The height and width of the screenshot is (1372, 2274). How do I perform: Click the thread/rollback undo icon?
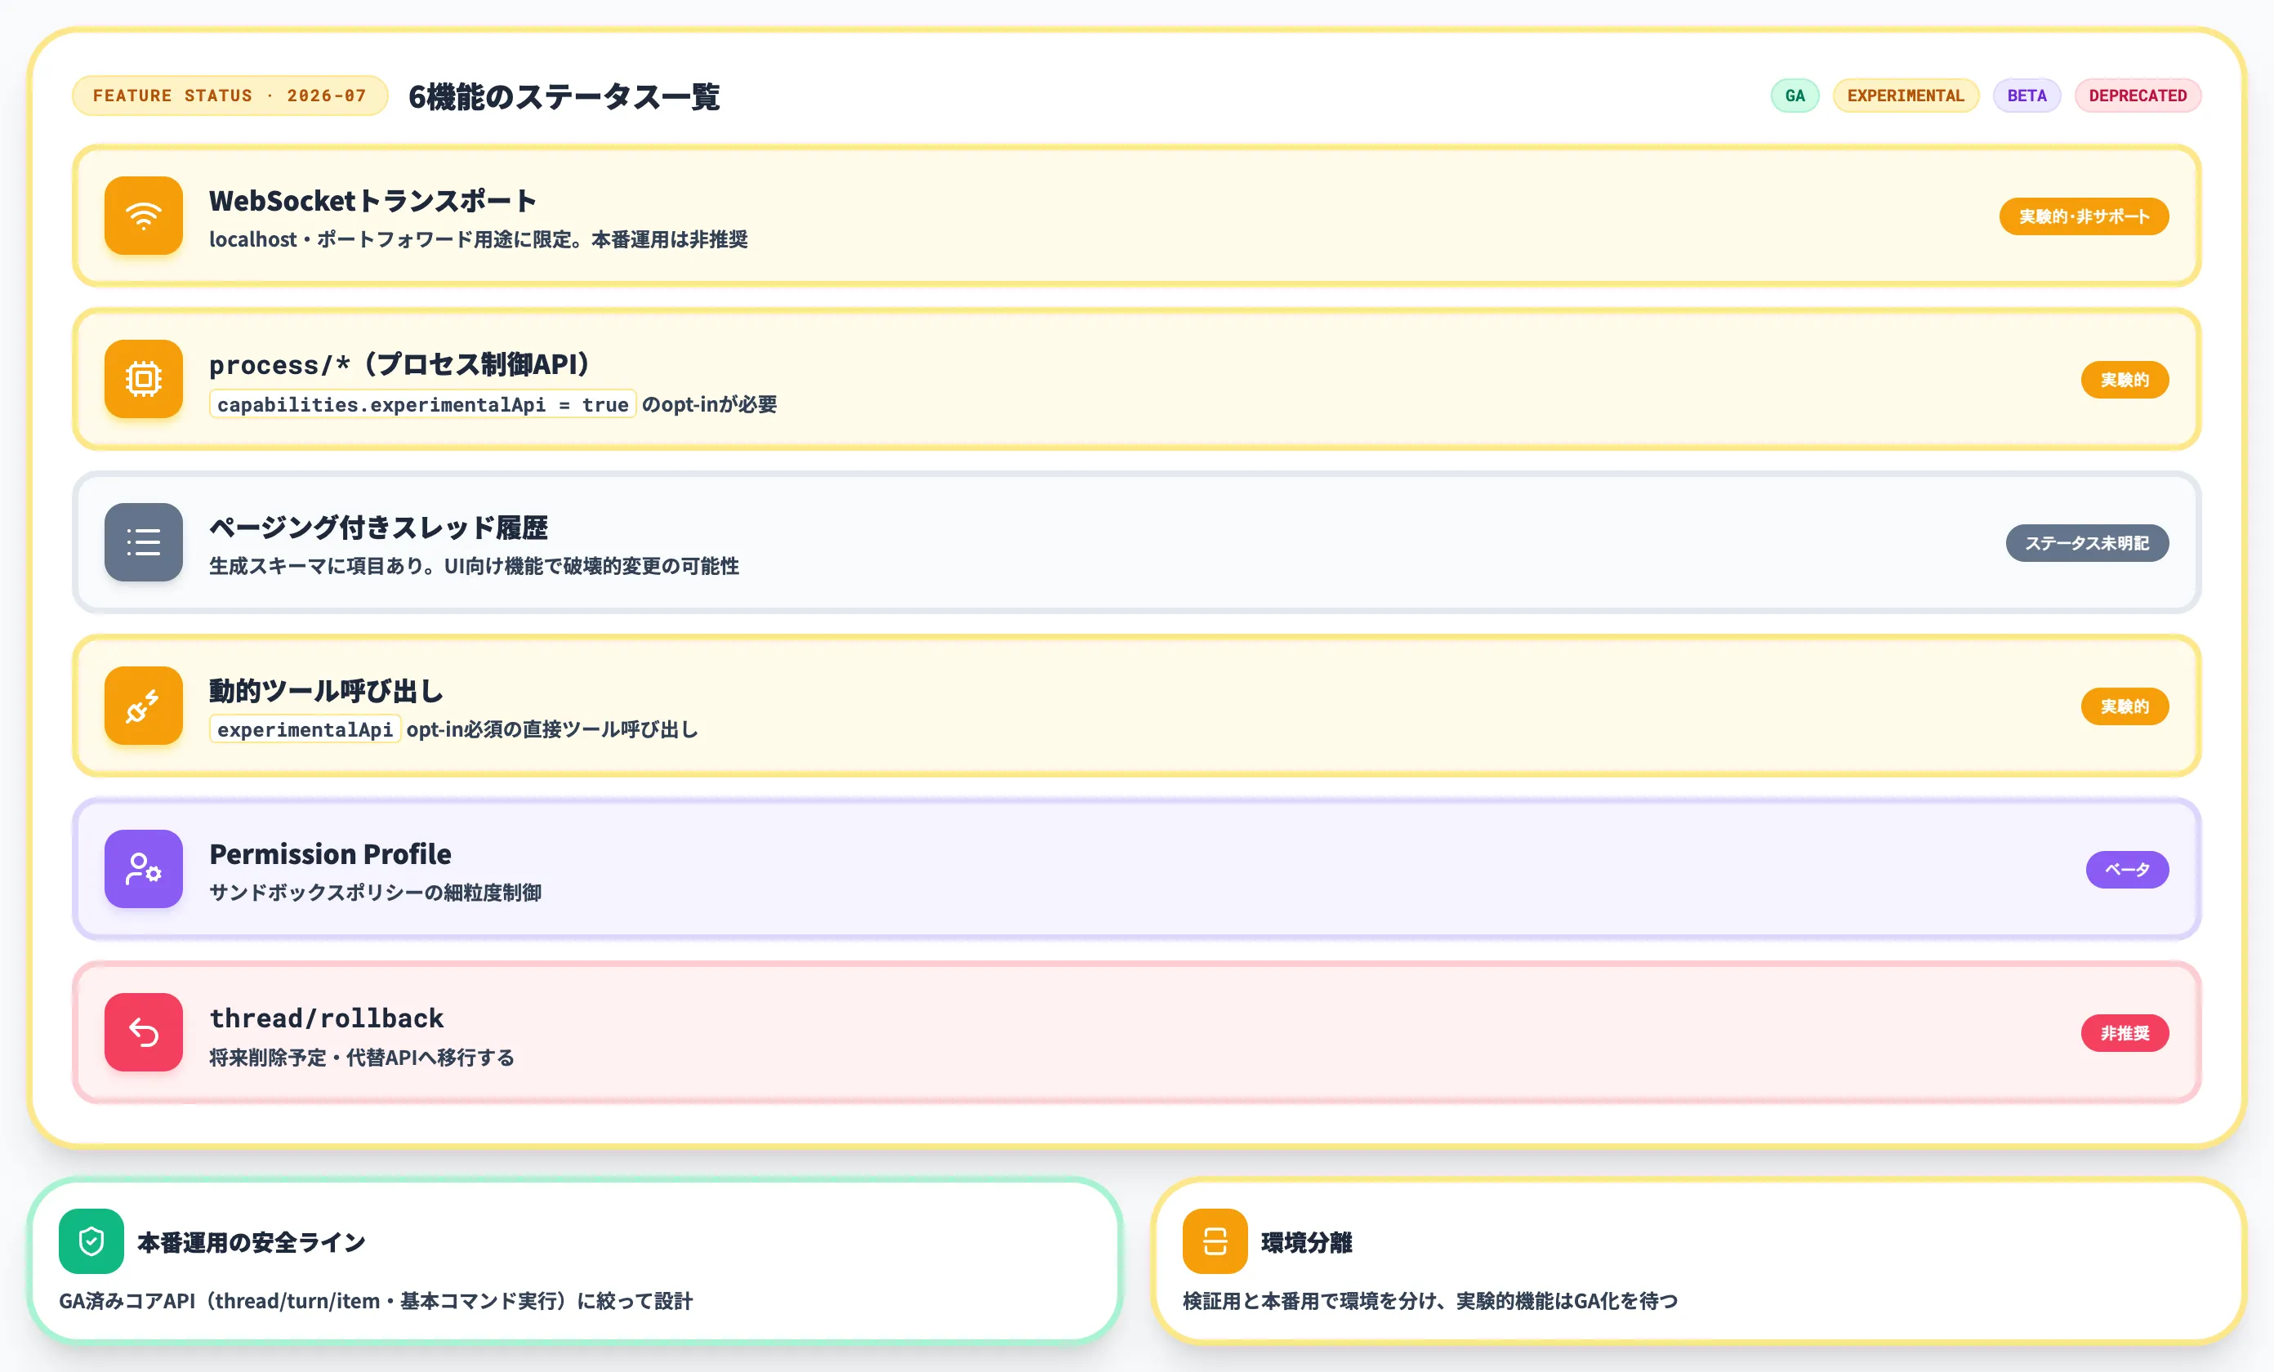point(143,1032)
